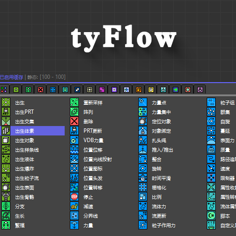Select '位置光线投射' operator label
Screen dimensions: 236x236
coord(98,159)
